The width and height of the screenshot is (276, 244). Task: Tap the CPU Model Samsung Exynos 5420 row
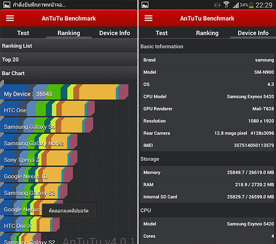[207, 97]
